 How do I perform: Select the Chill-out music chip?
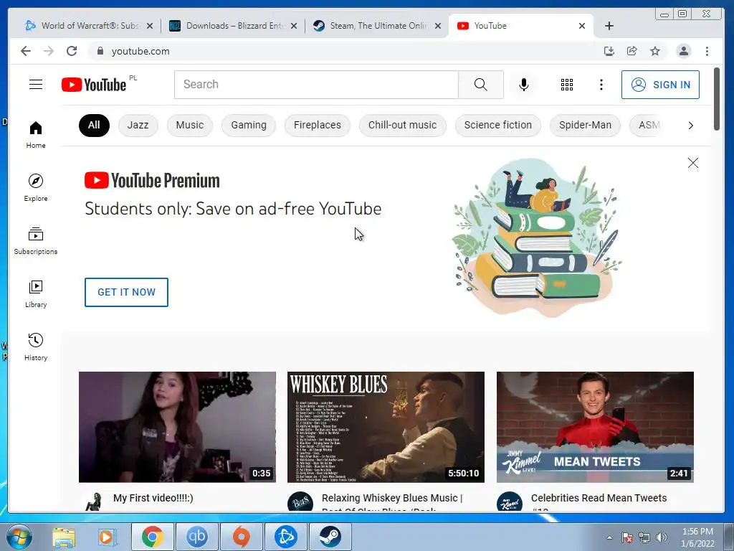point(402,125)
